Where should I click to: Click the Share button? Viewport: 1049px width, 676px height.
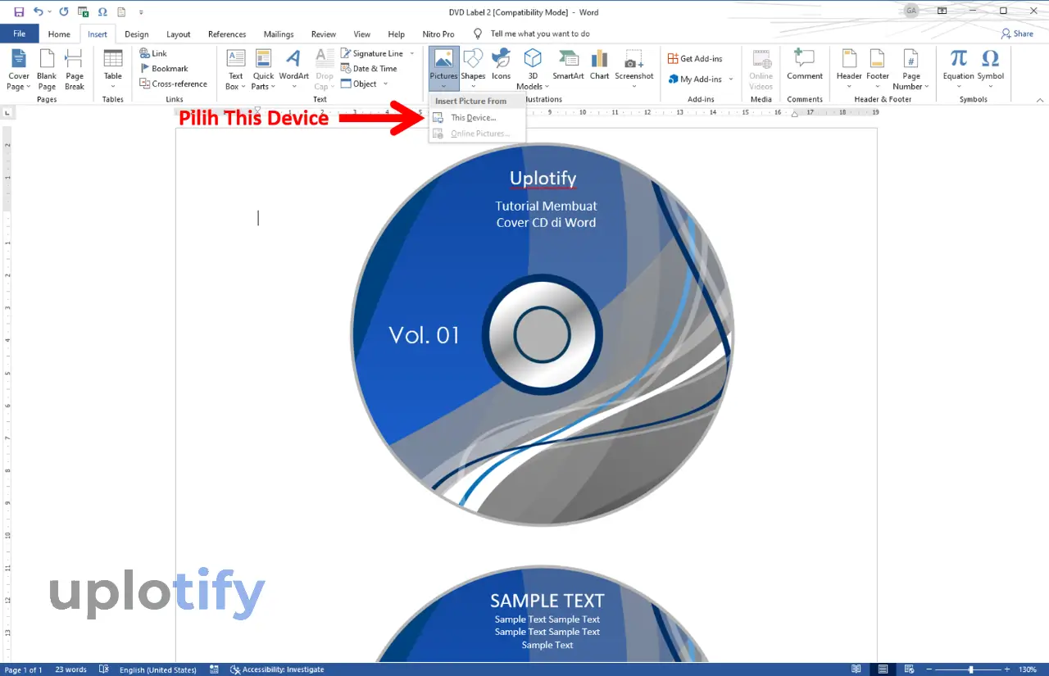point(1017,34)
